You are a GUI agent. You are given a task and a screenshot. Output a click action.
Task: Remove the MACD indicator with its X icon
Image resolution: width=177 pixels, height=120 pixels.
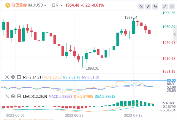pyautogui.click(x=7, y=96)
